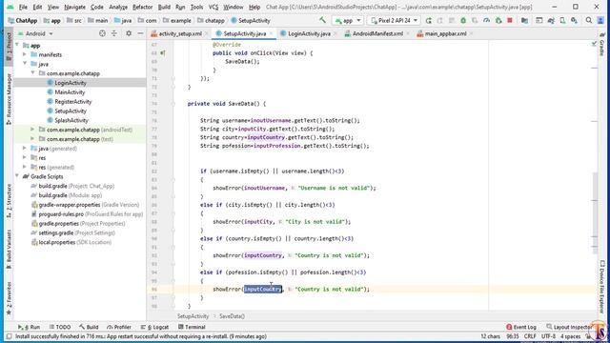The width and height of the screenshot is (610, 343).
Task: Collapse the app module node
Action: (x=17, y=46)
